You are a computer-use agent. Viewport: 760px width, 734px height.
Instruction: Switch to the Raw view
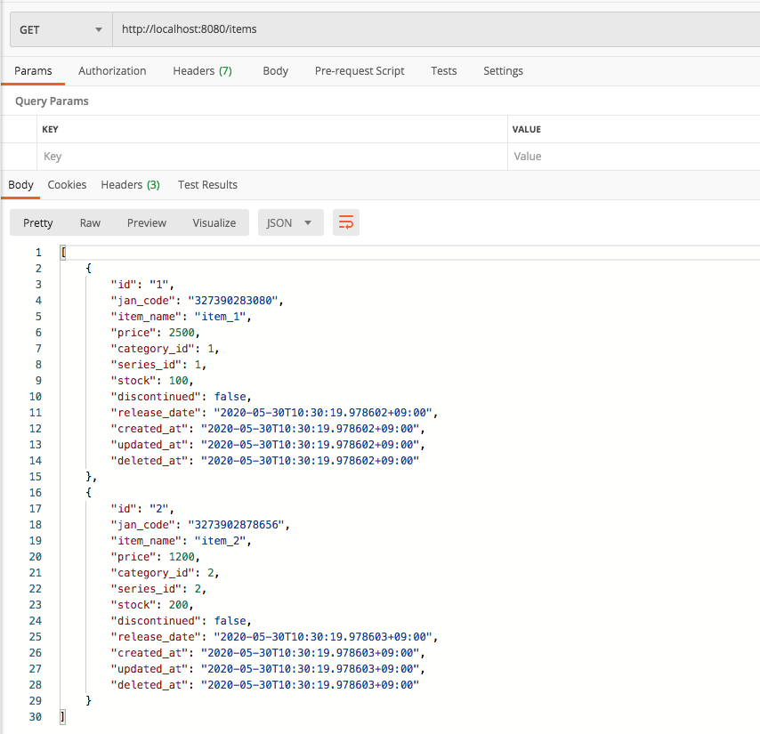pyautogui.click(x=90, y=222)
